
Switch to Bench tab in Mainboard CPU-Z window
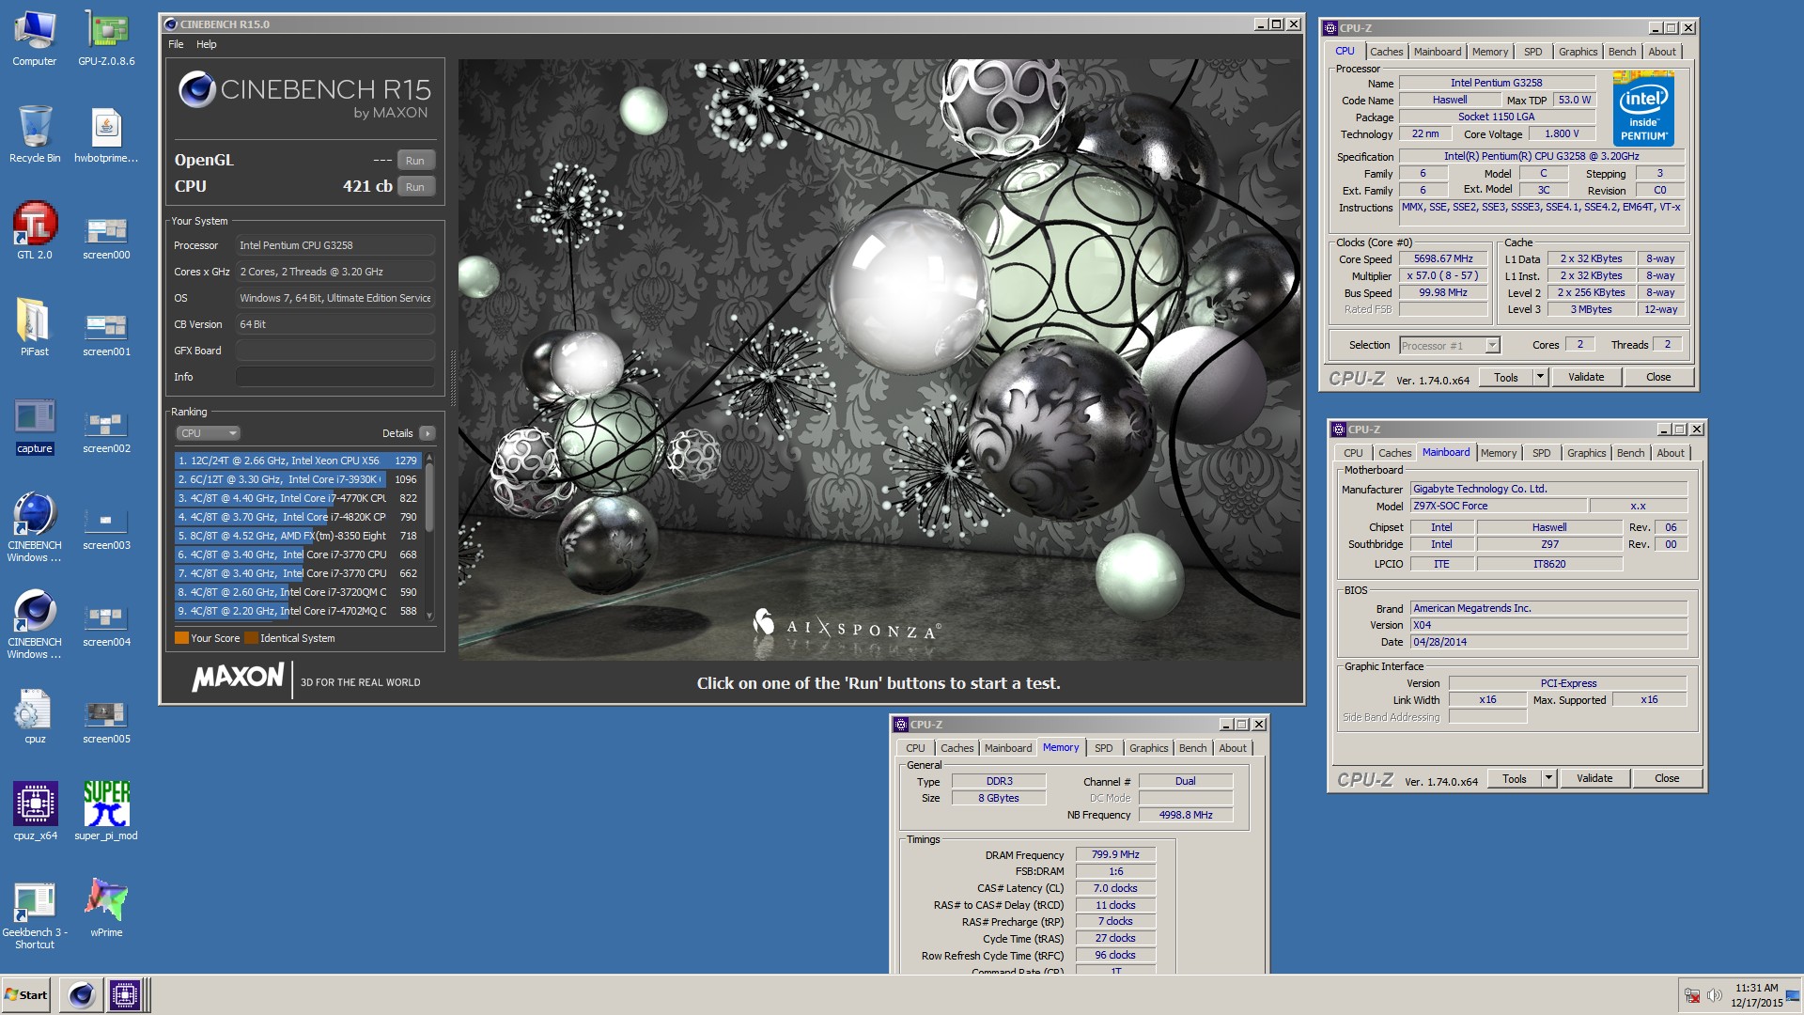[x=1630, y=453]
